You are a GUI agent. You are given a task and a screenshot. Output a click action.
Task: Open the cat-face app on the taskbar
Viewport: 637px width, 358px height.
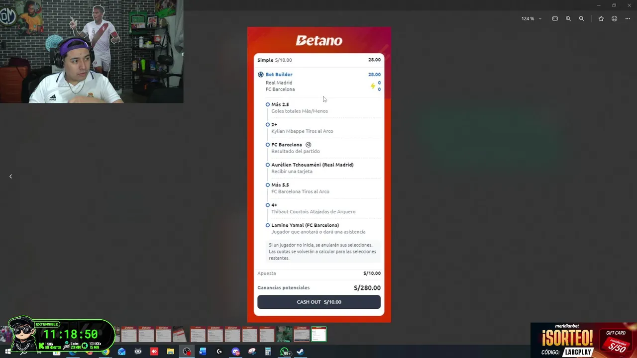tap(138, 352)
